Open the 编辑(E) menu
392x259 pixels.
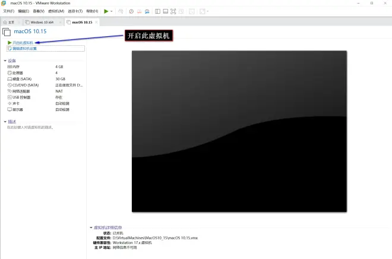point(24,11)
